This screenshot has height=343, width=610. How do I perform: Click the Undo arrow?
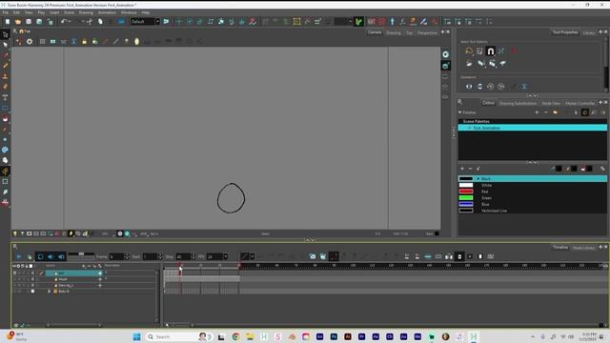(64, 22)
